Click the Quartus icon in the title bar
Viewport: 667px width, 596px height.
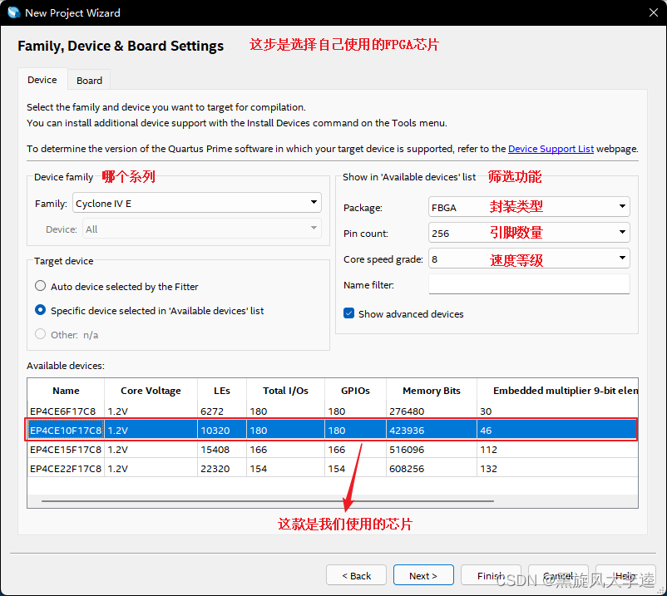(13, 12)
